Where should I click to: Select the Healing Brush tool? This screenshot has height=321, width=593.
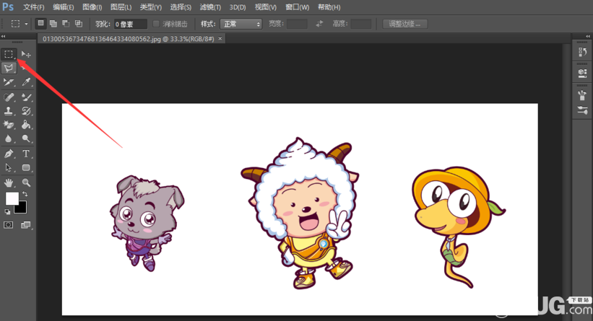tap(9, 97)
